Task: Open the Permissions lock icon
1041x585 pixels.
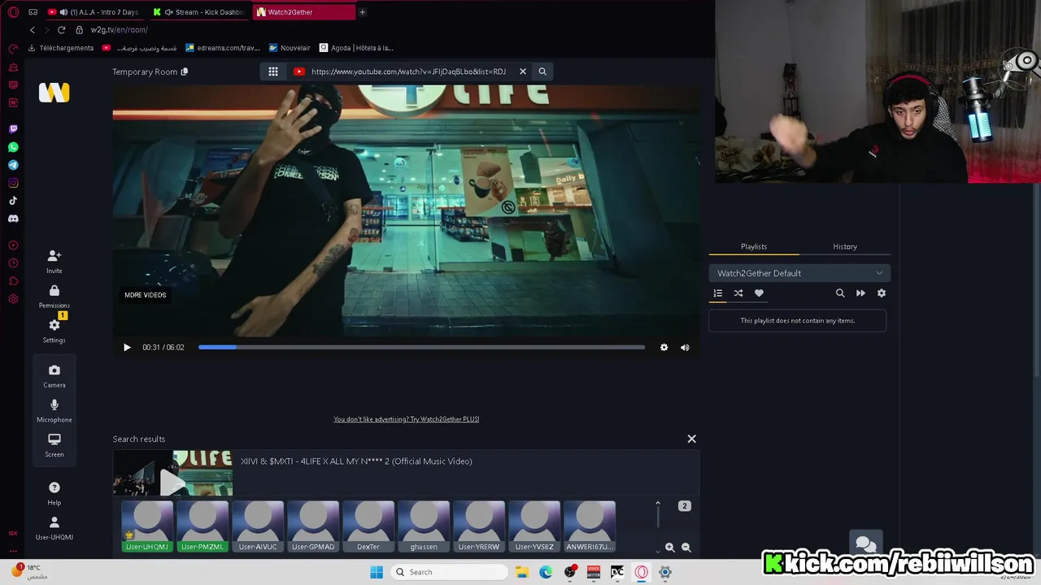Action: pos(54,297)
